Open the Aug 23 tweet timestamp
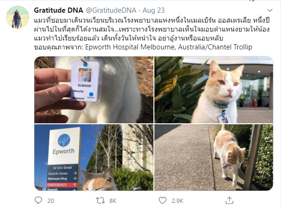The image size is (281, 209). (153, 10)
